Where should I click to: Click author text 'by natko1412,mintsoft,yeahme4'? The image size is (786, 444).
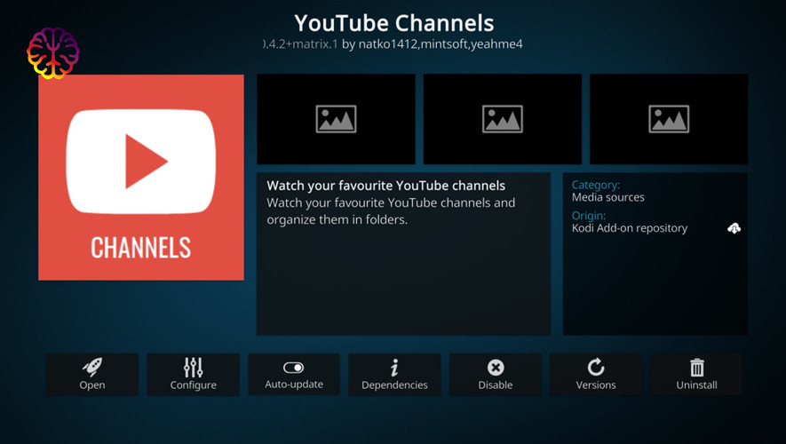[433, 44]
